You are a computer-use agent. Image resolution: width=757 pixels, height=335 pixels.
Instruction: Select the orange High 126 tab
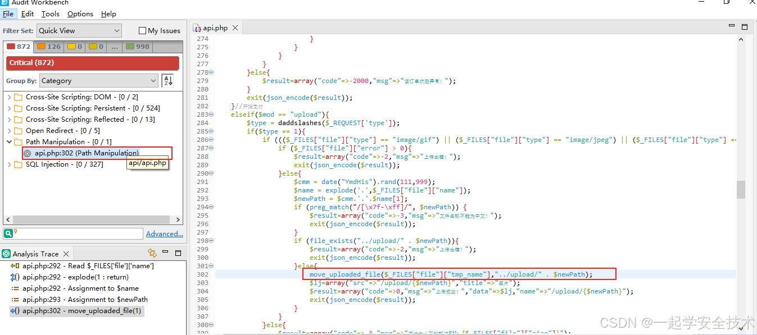pyautogui.click(x=49, y=47)
